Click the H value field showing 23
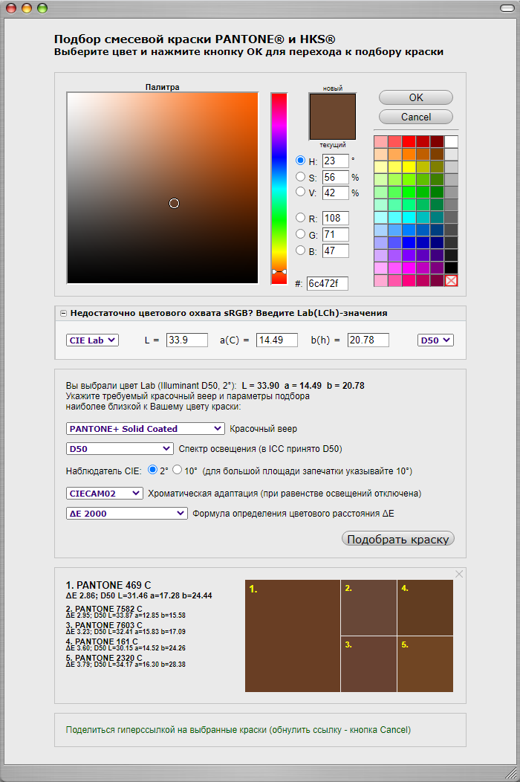Screen dimensions: 520x782 pos(336,161)
